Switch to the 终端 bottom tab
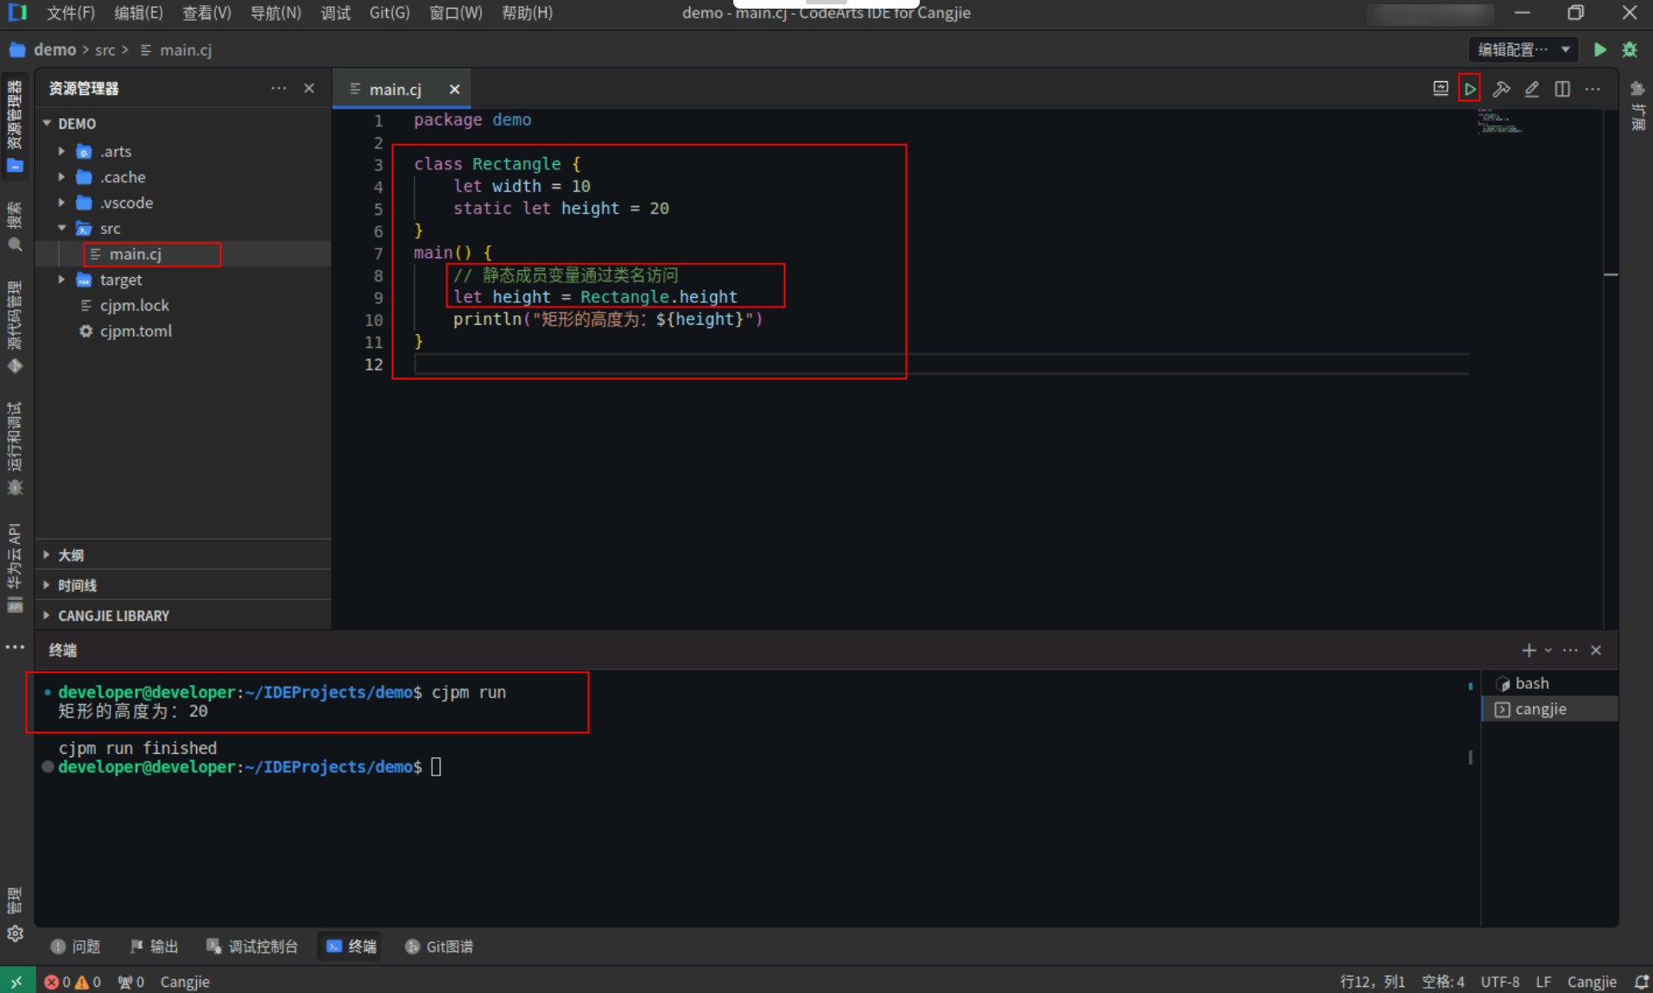 click(x=351, y=946)
